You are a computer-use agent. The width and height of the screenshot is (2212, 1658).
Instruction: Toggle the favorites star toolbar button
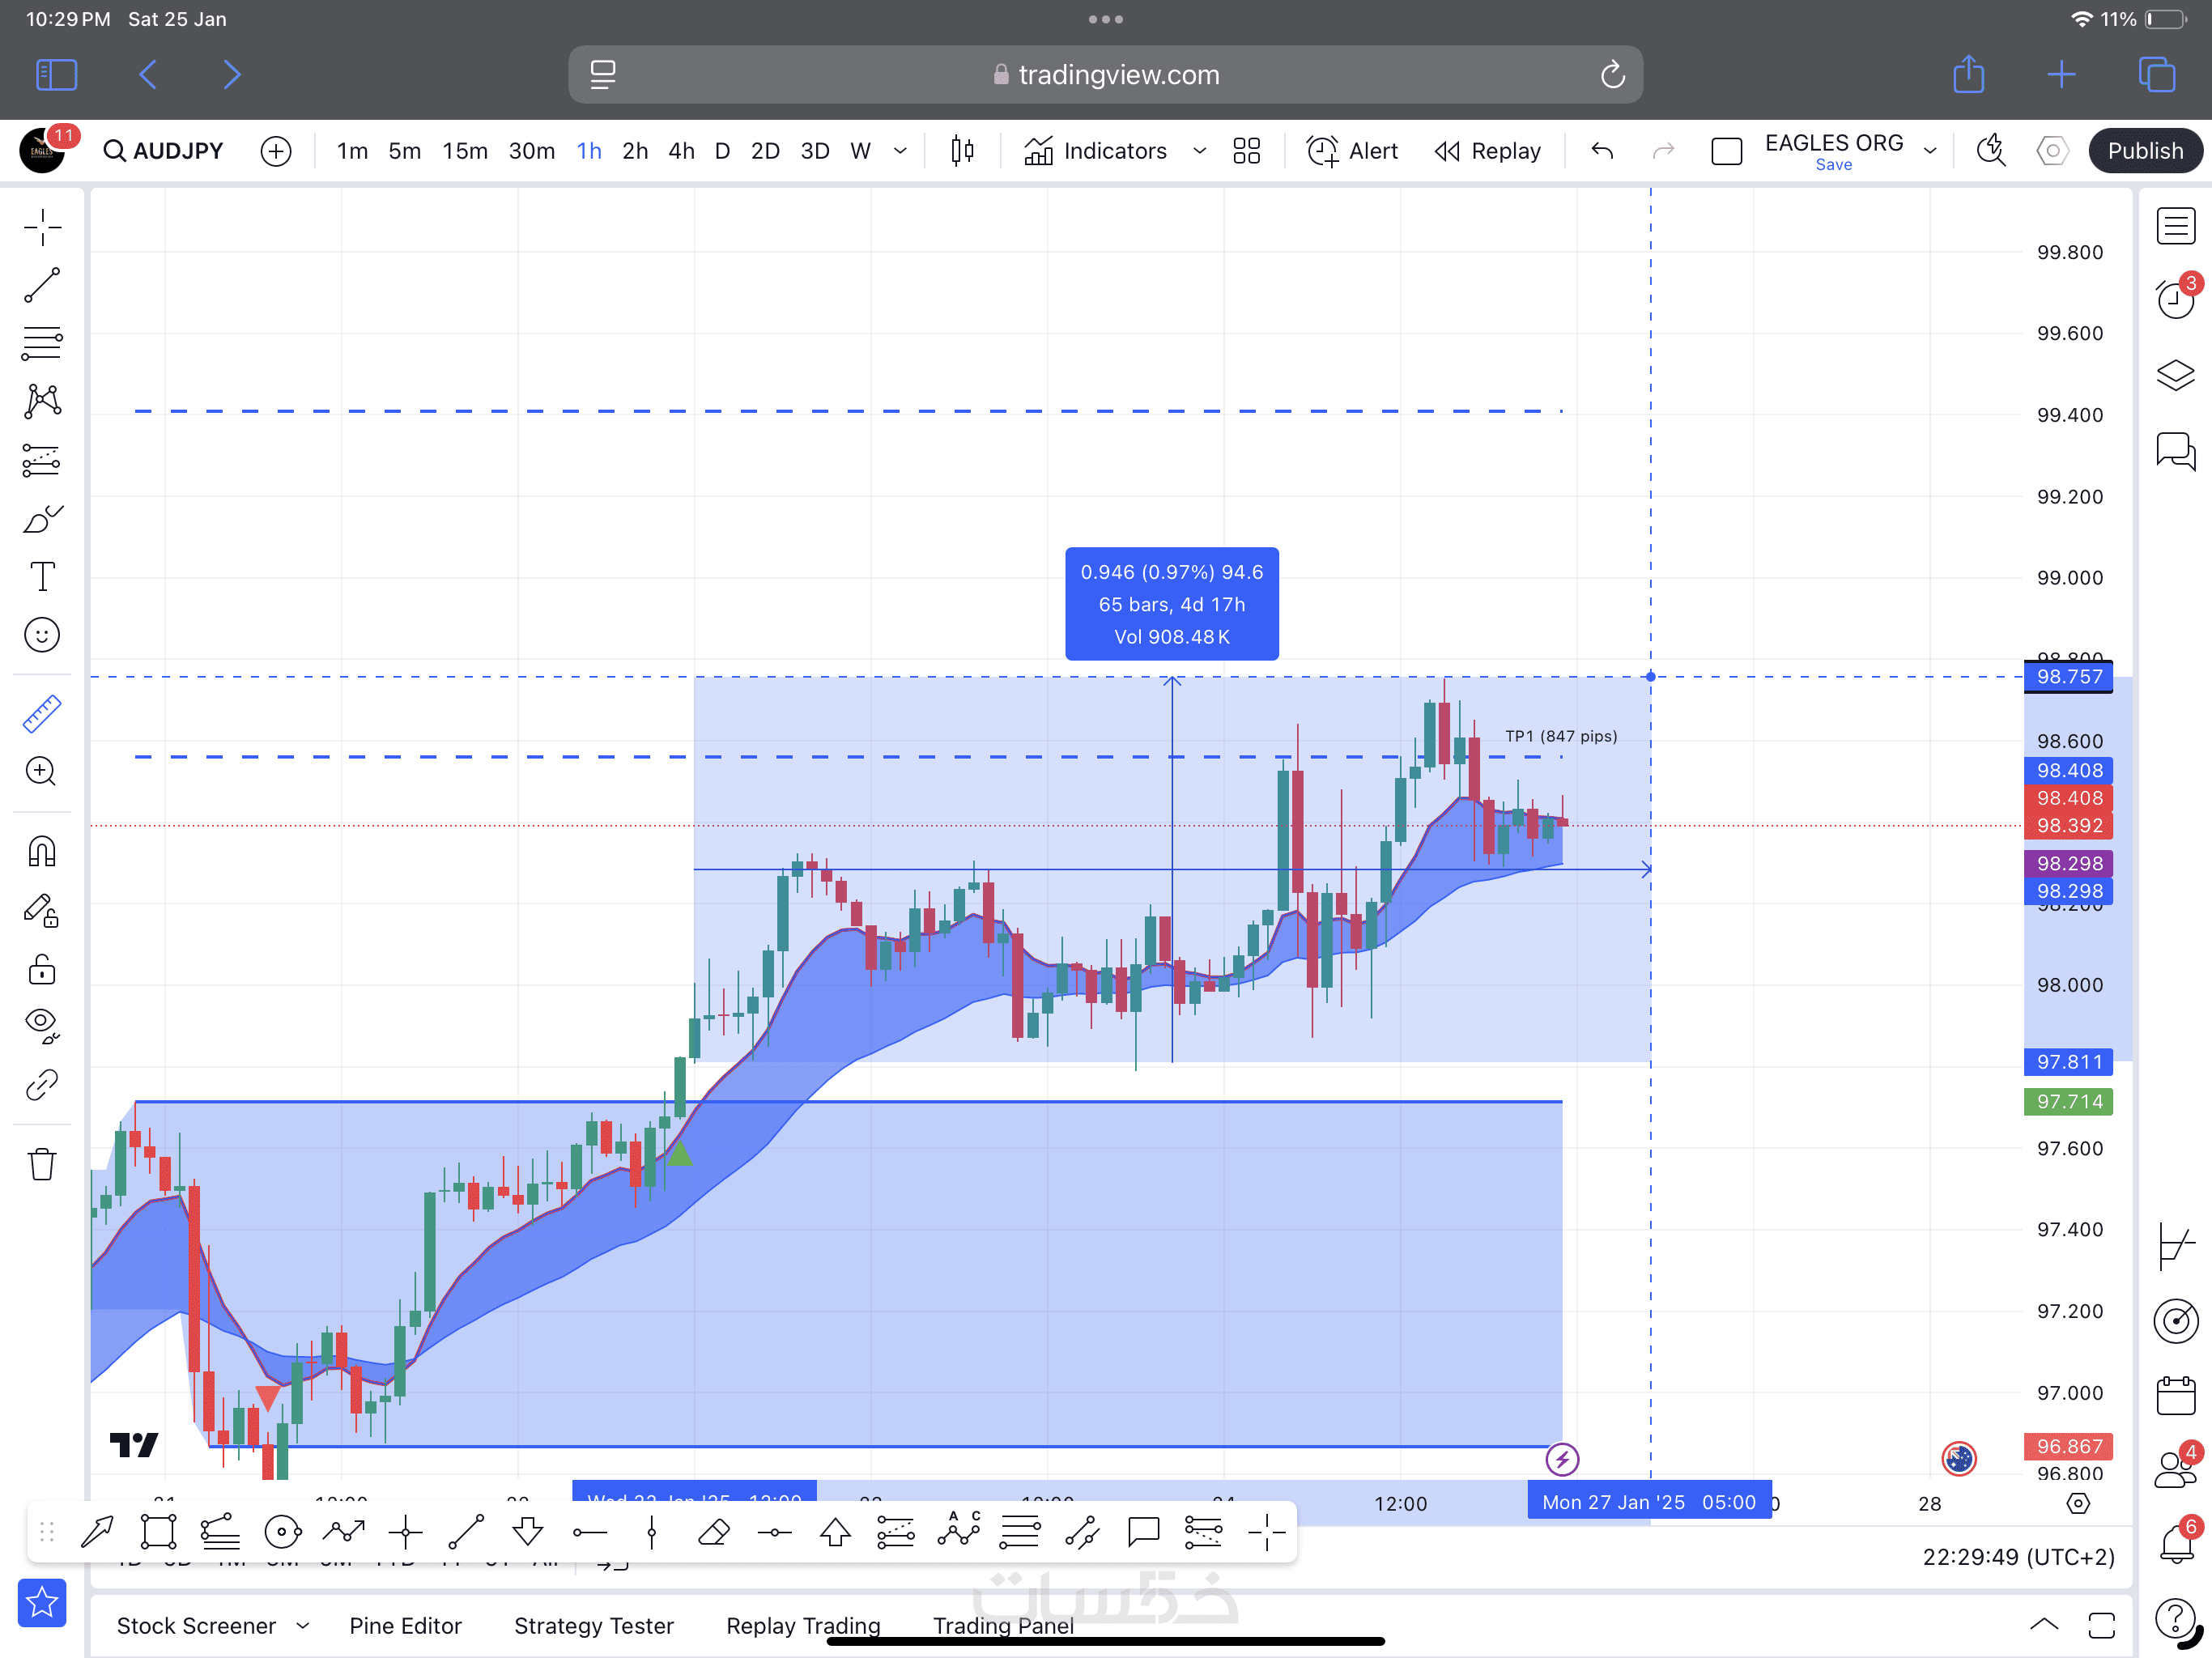tap(42, 1602)
